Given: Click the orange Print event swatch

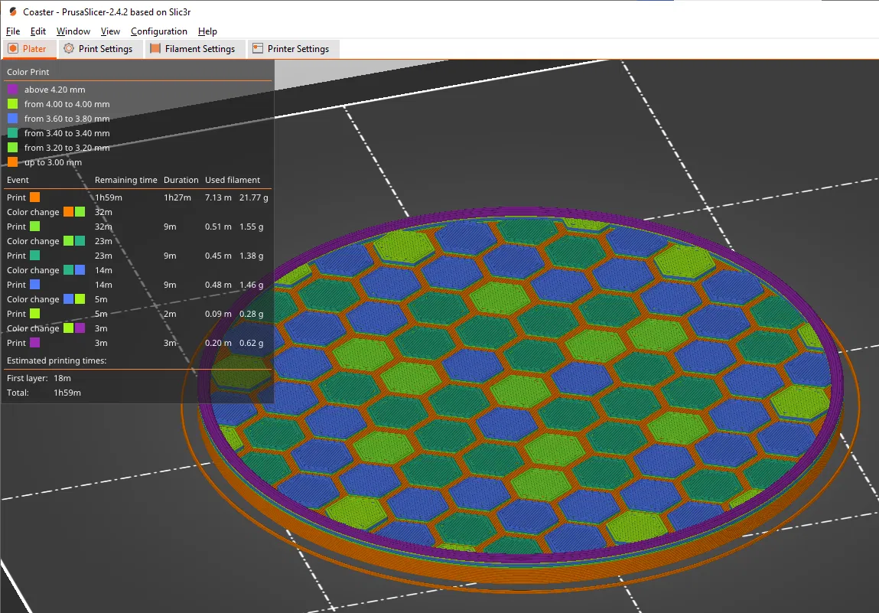Looking at the screenshot, I should point(34,197).
